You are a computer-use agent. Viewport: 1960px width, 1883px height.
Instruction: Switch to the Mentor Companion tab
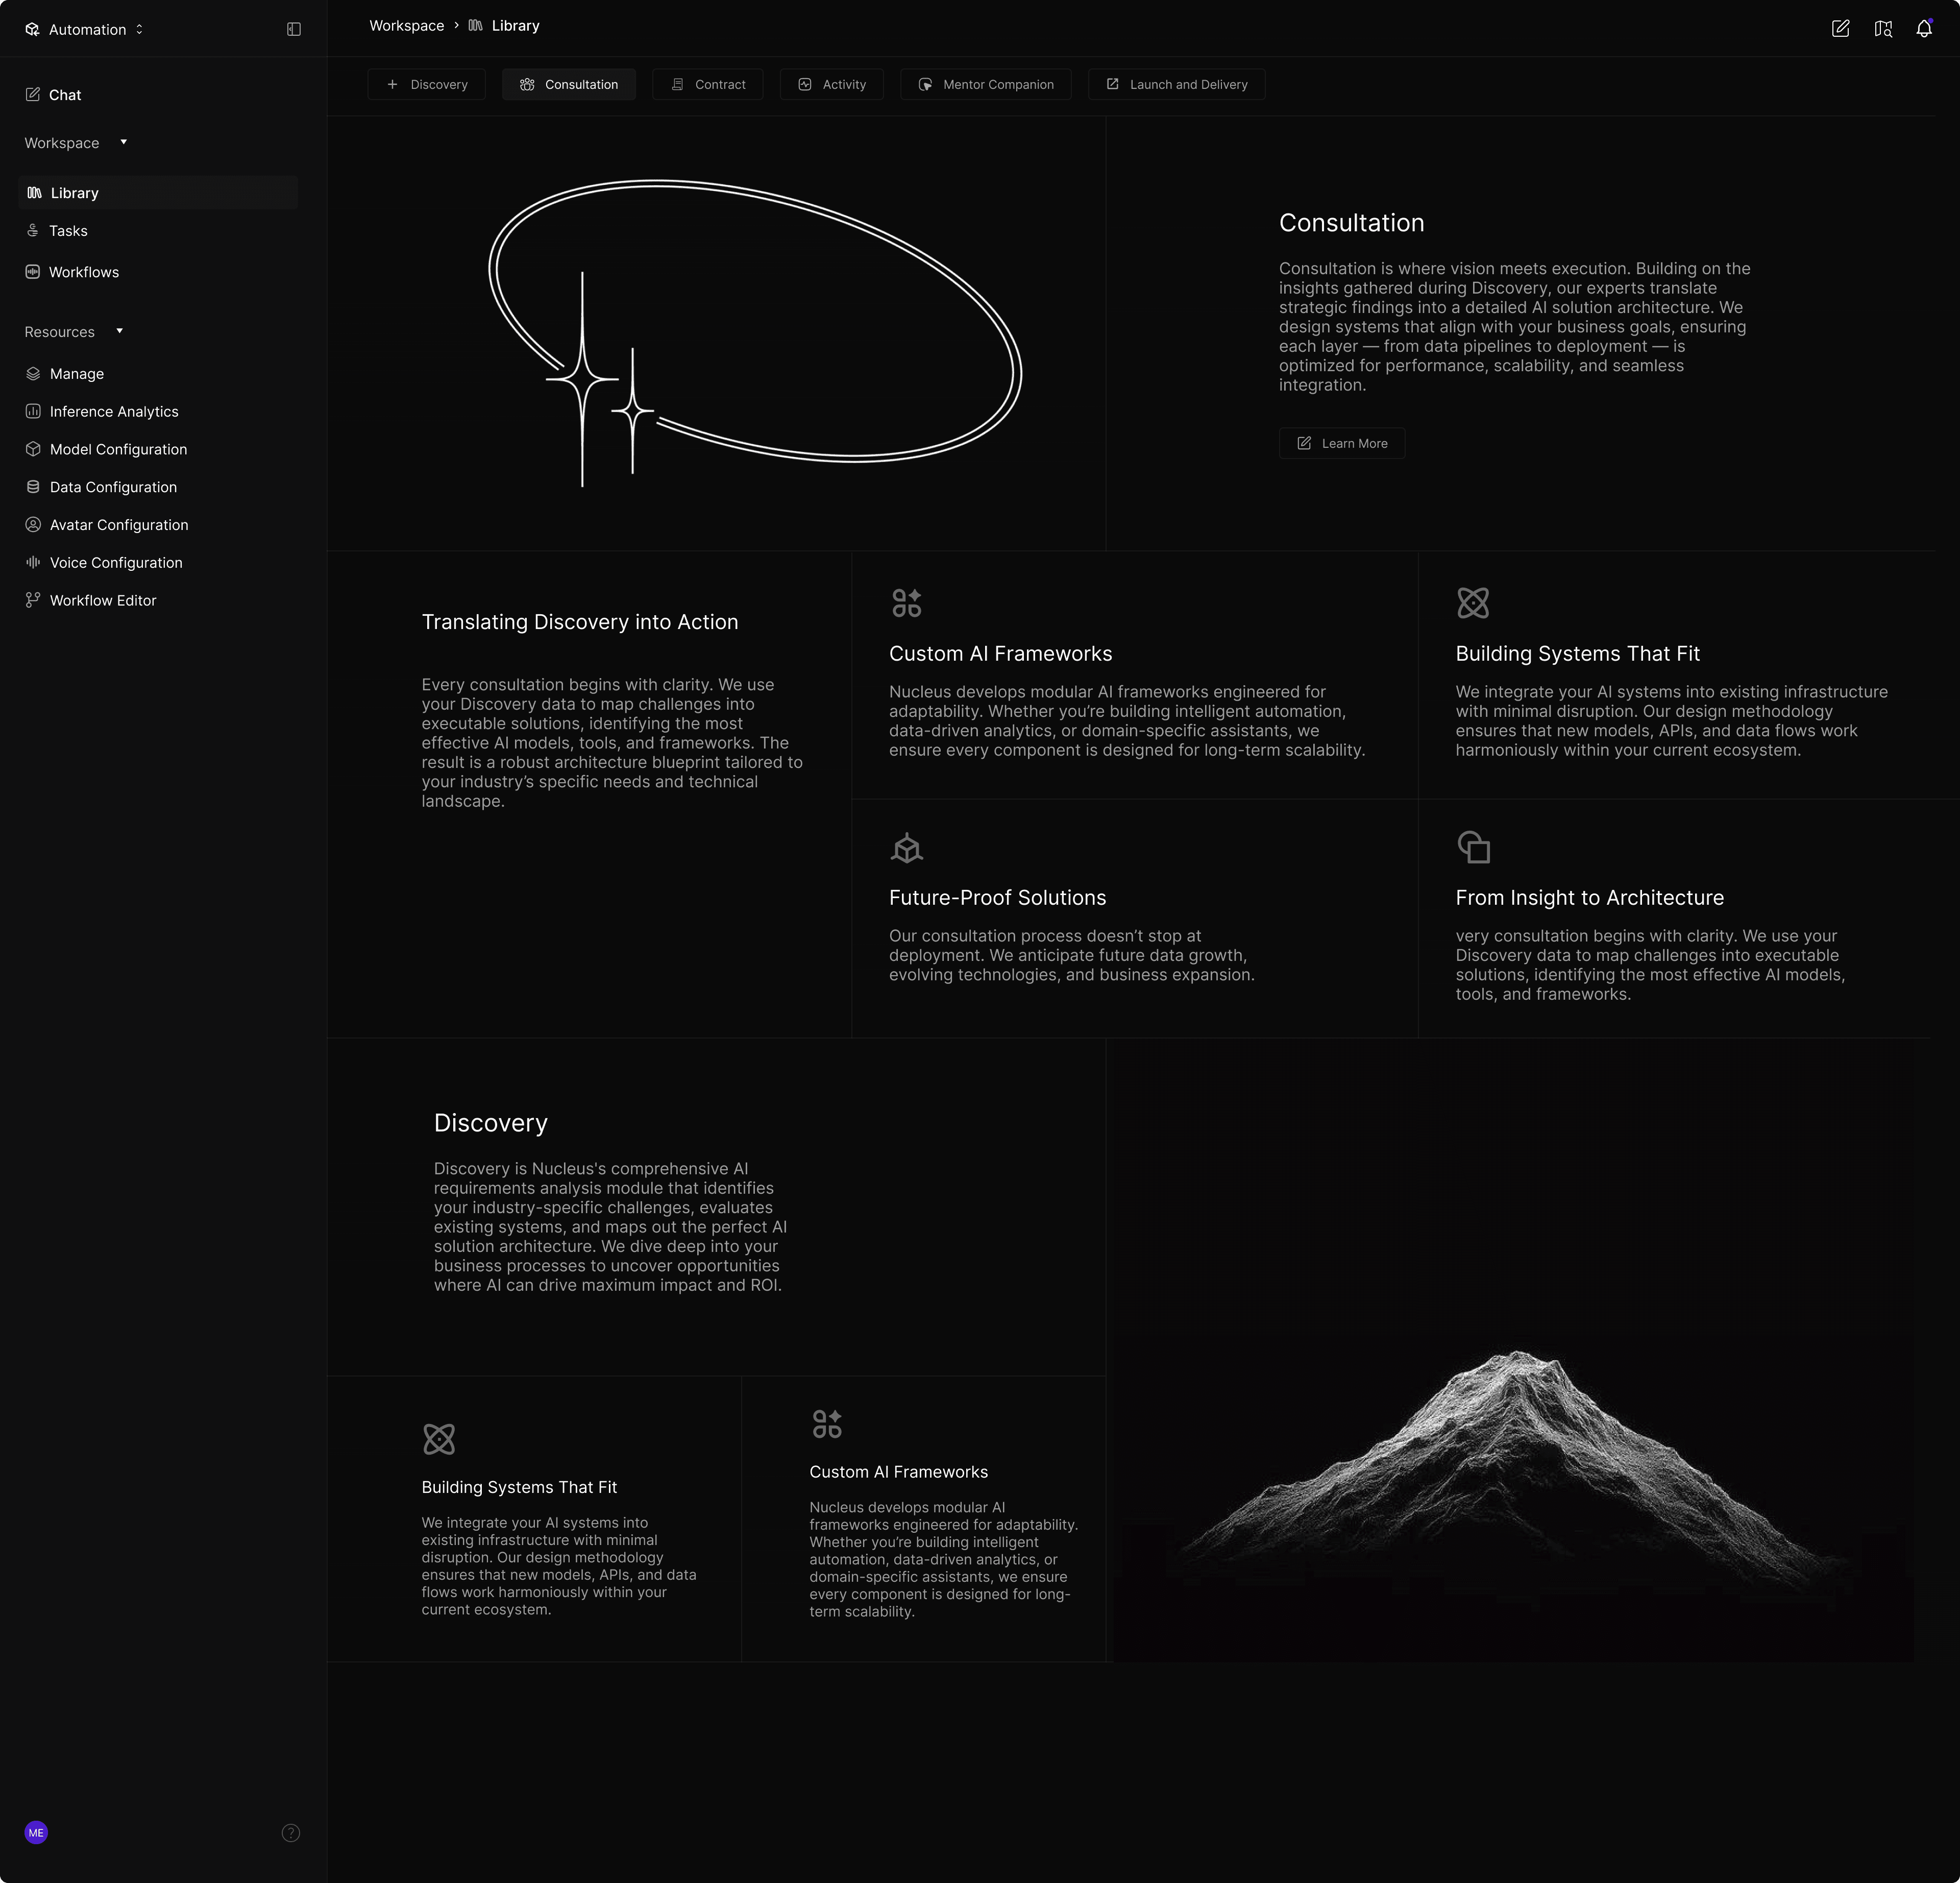[985, 84]
